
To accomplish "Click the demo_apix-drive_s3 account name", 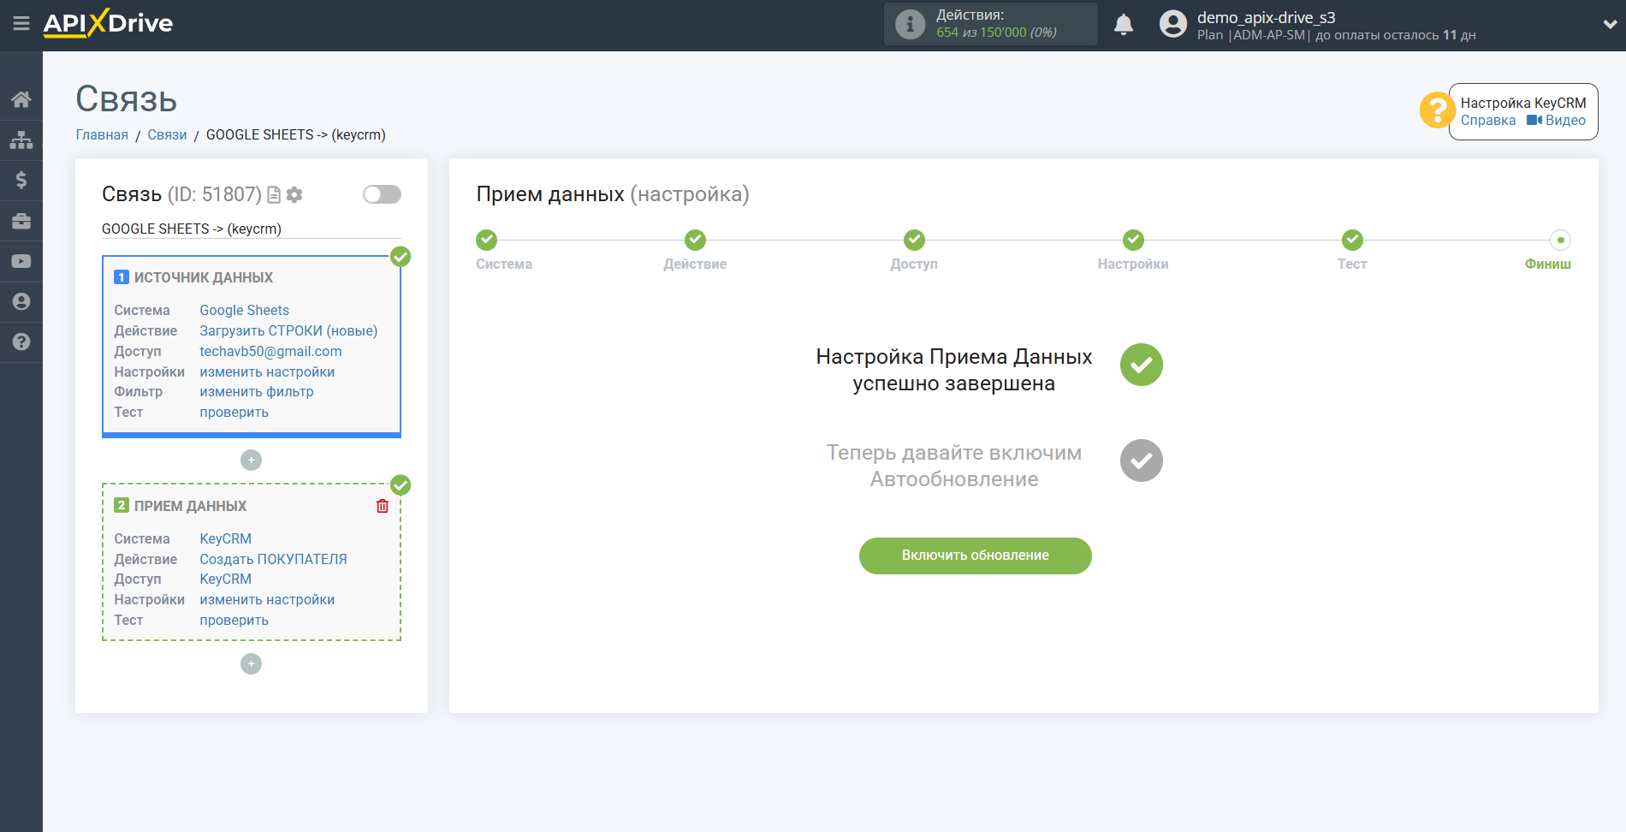I will (x=1266, y=17).
